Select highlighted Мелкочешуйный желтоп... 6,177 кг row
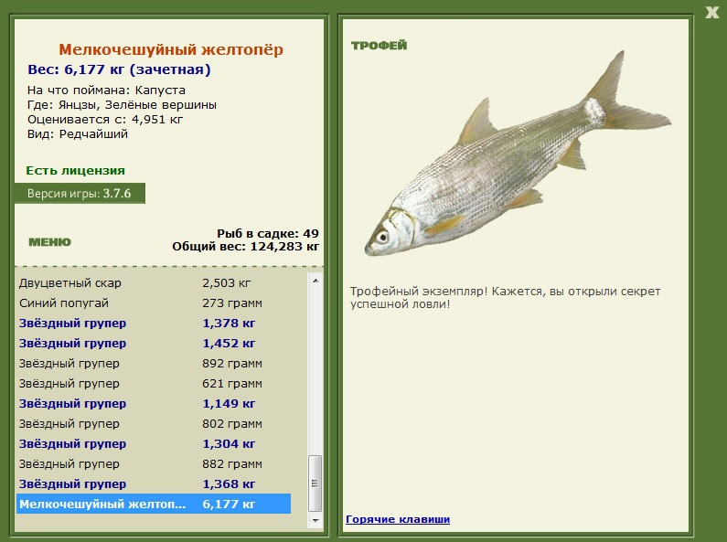 [154, 504]
